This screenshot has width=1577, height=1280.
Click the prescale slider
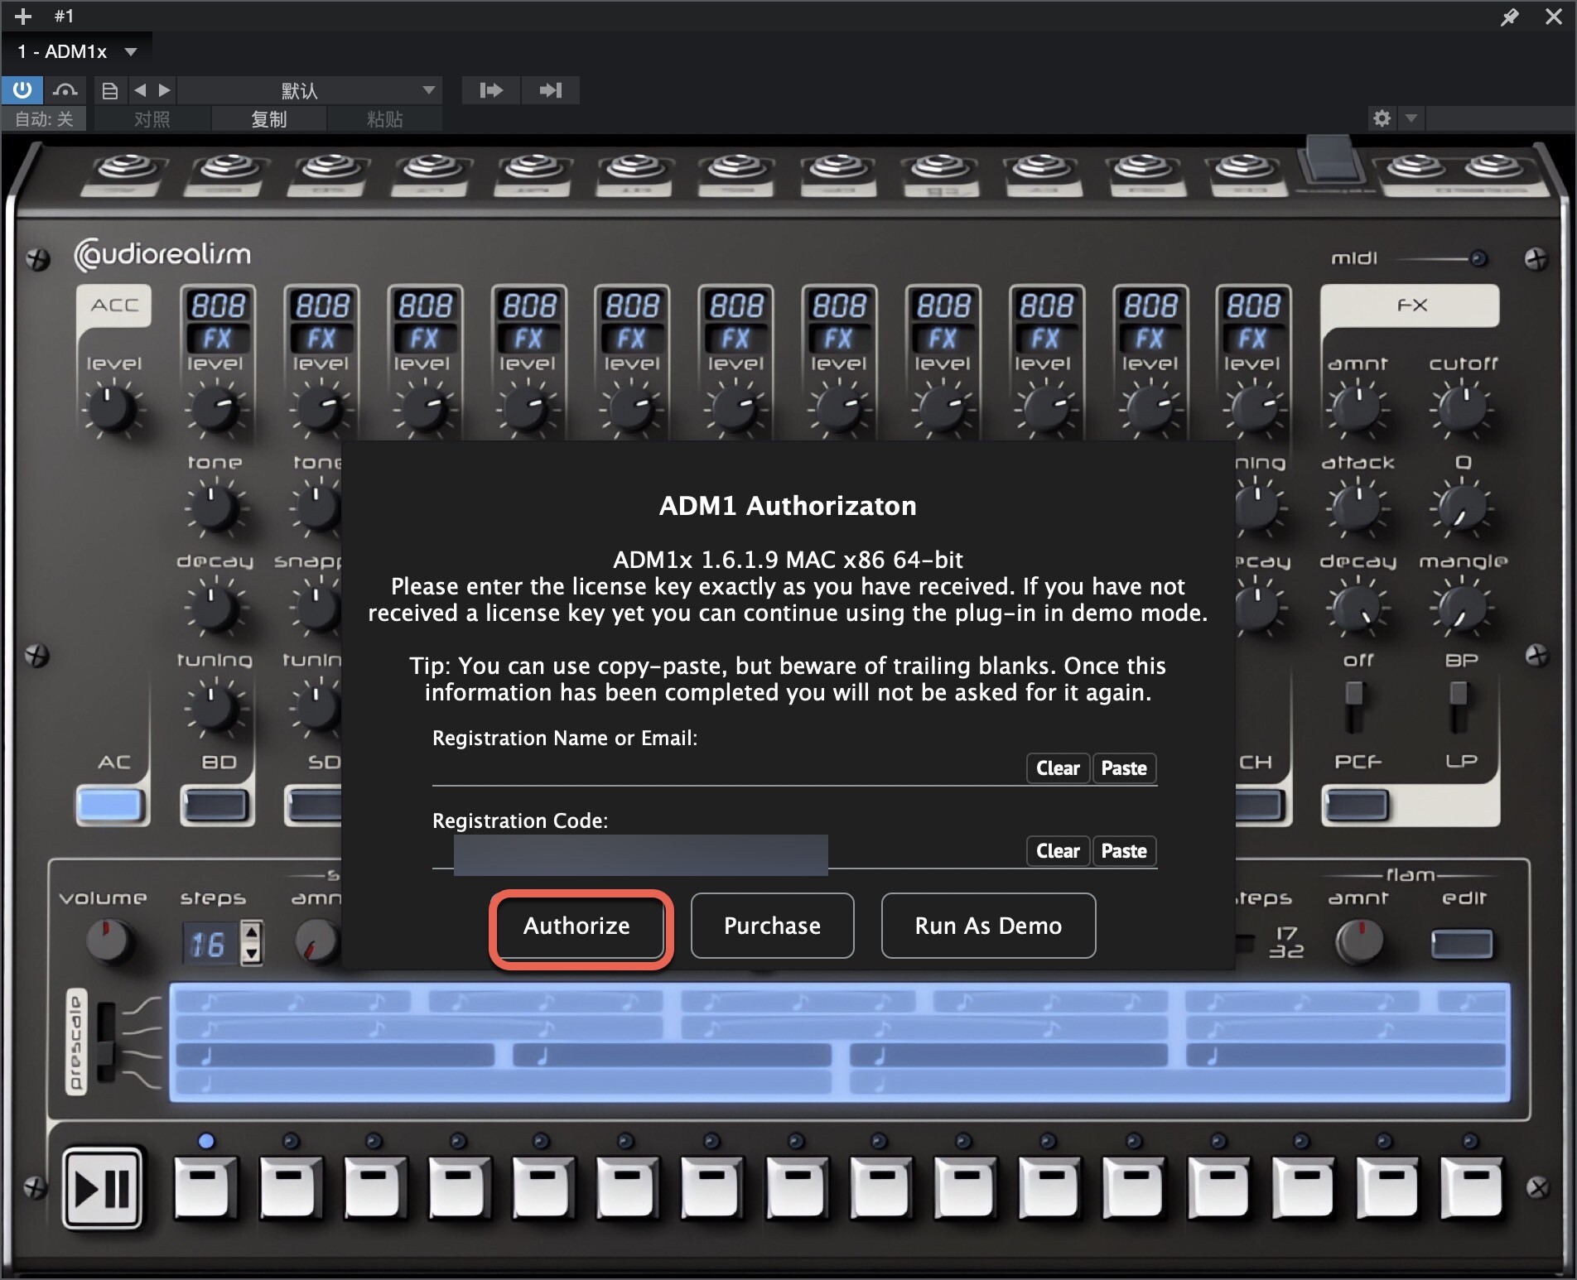106,1042
